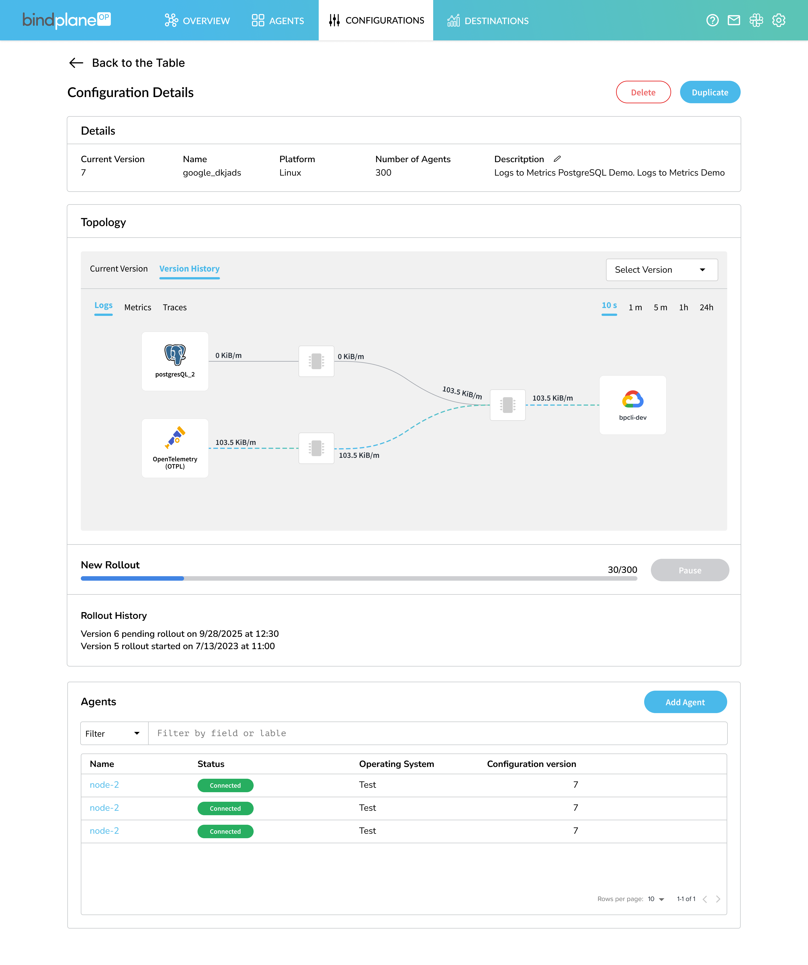This screenshot has height=965, width=808.
Task: Click the back arrow to the table
Action: pyautogui.click(x=76, y=63)
